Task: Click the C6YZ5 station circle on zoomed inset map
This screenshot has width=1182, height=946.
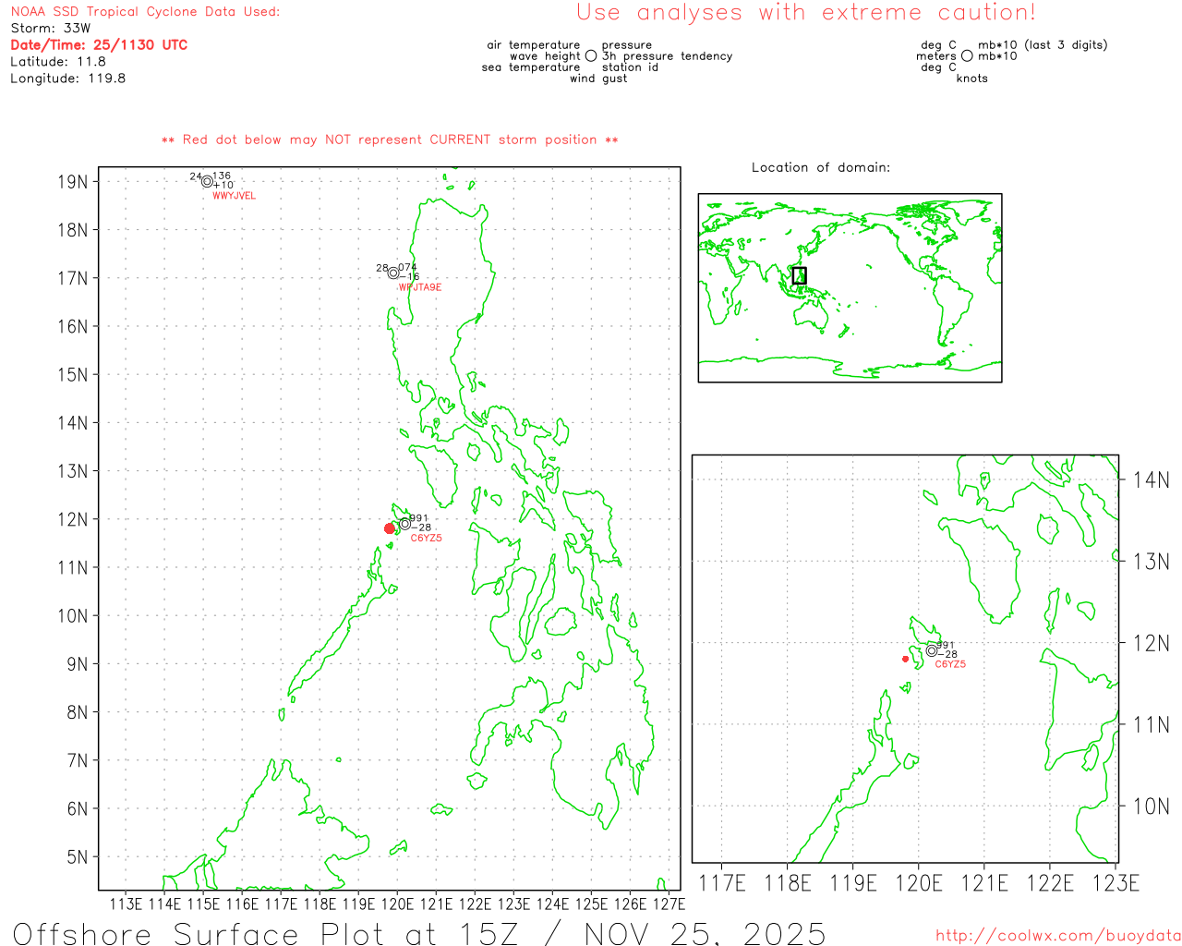Action: tap(931, 650)
